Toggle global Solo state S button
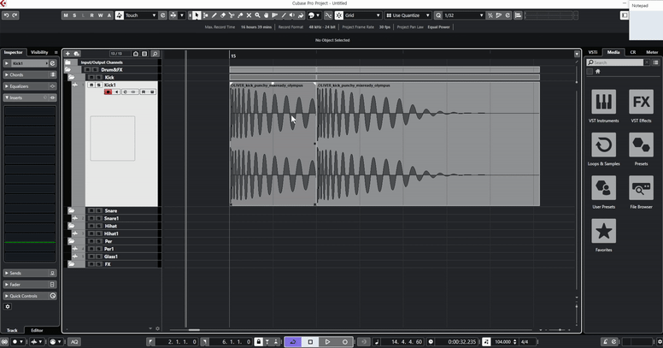Viewport: 663px width, 348px height. pyautogui.click(x=74, y=15)
